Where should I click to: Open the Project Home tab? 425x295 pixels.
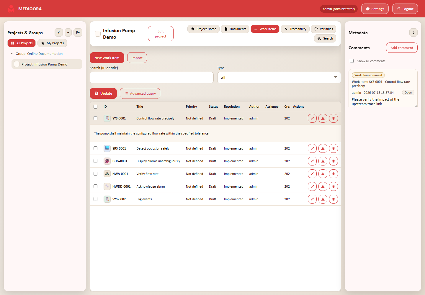[x=203, y=29]
